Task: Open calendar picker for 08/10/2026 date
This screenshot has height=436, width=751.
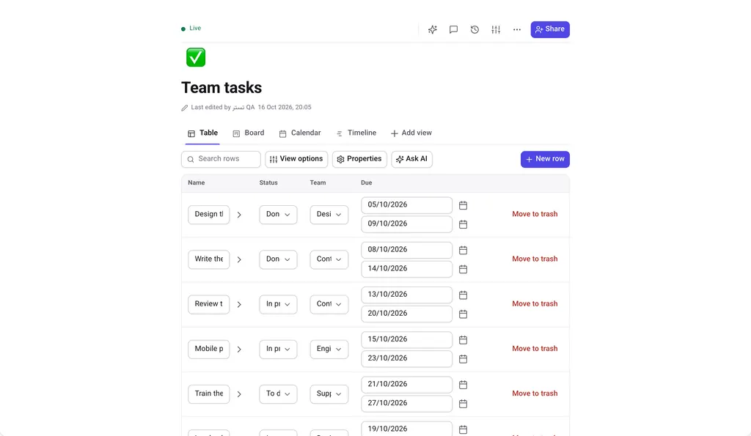Action: (x=464, y=251)
